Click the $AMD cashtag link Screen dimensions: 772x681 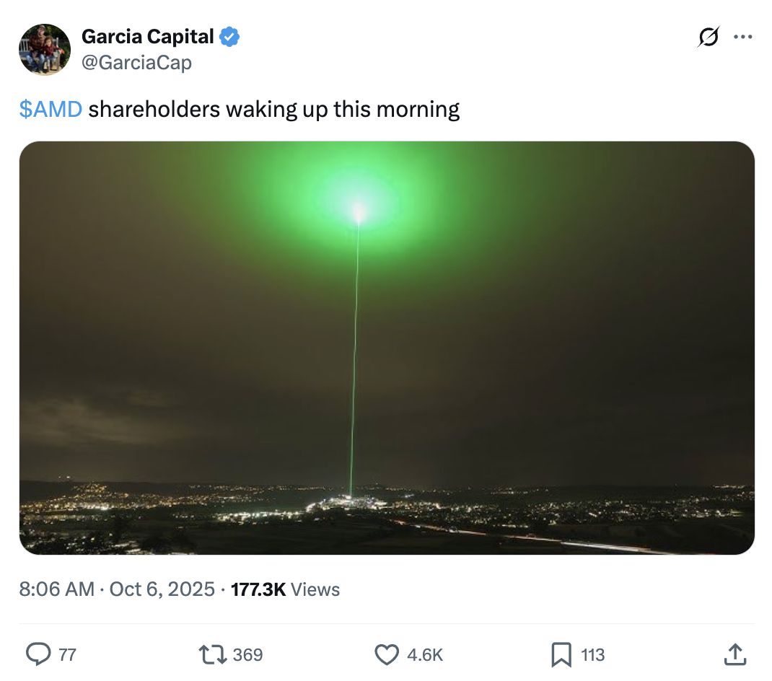click(x=51, y=109)
